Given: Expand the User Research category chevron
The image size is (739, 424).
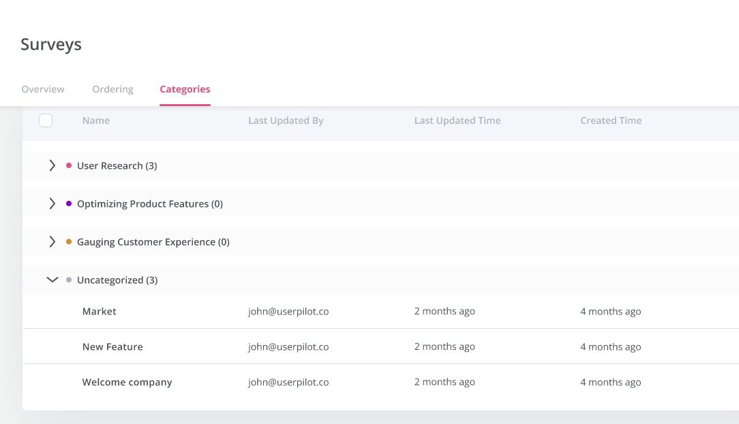Looking at the screenshot, I should [x=52, y=165].
